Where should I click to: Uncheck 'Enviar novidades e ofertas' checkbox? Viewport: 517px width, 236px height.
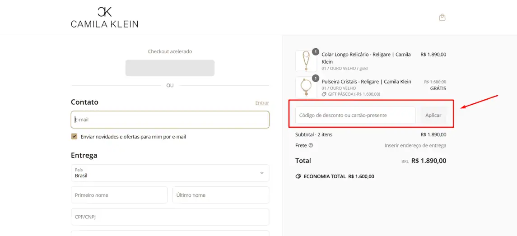[x=74, y=136]
